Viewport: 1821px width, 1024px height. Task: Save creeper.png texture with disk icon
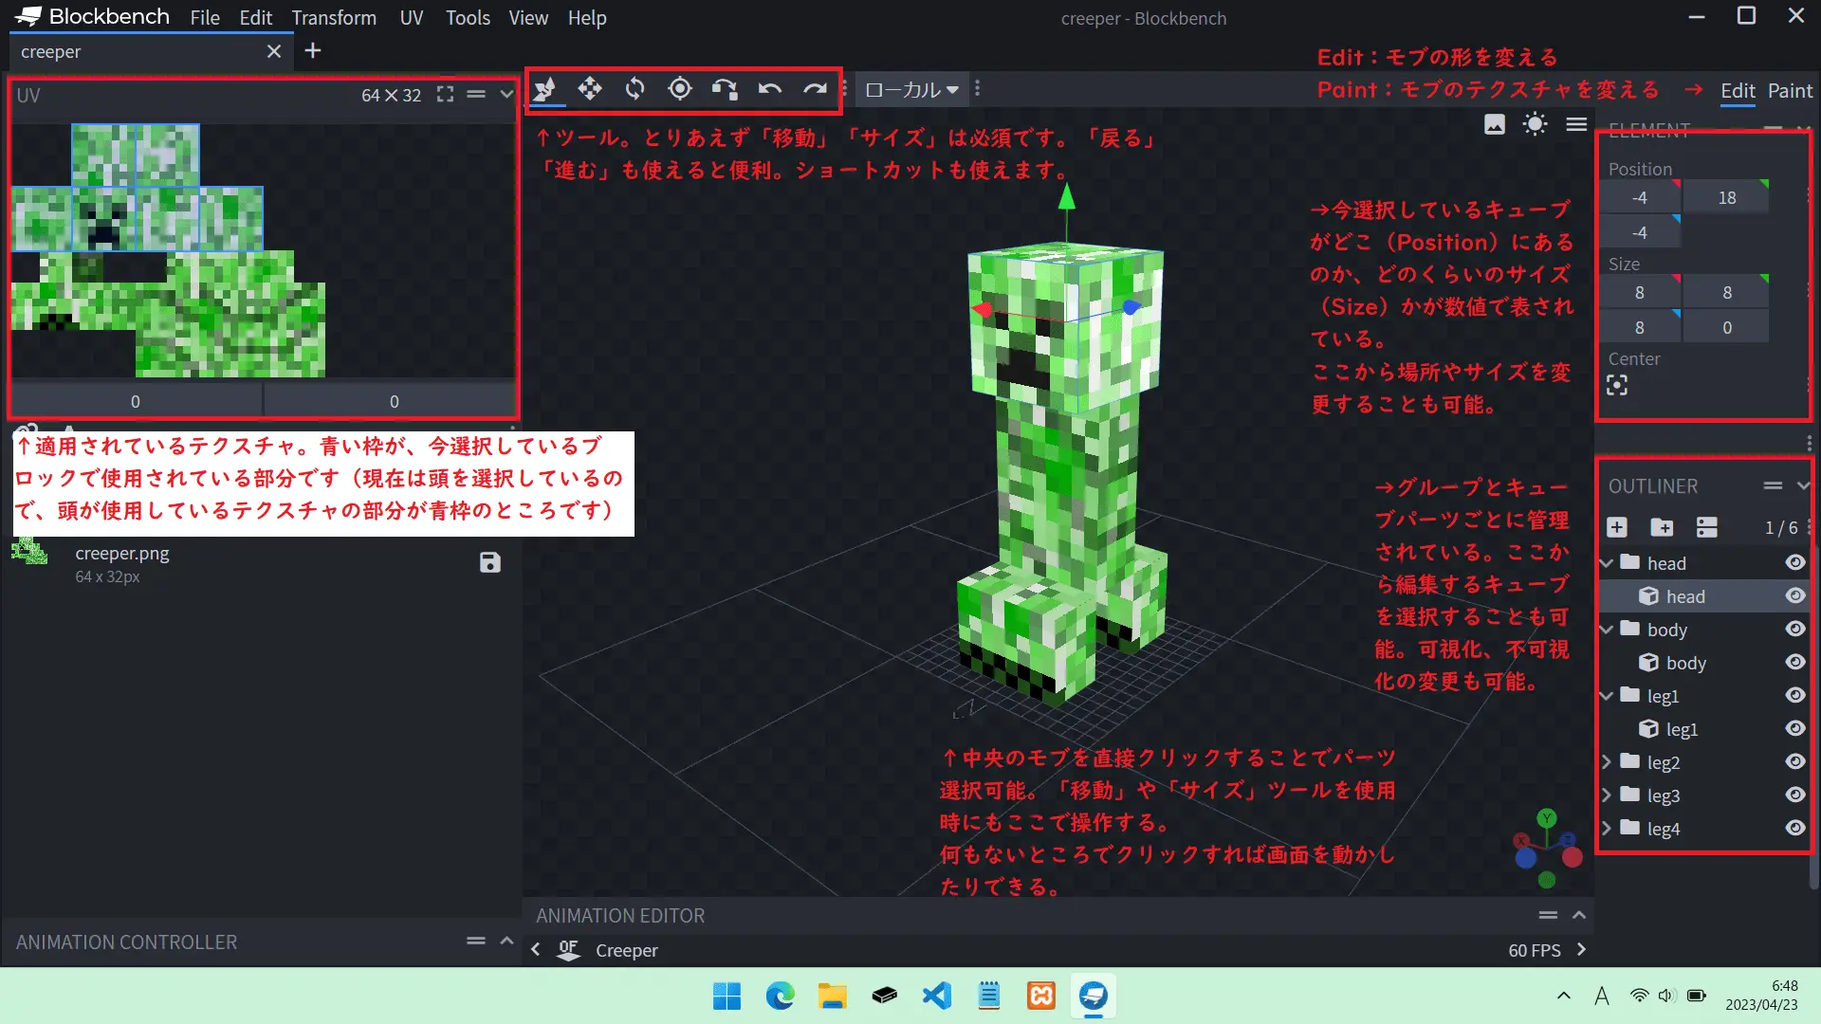click(x=489, y=562)
